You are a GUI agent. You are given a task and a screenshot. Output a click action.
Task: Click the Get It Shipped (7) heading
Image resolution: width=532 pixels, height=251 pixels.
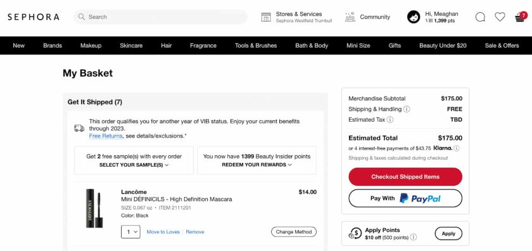[94, 102]
